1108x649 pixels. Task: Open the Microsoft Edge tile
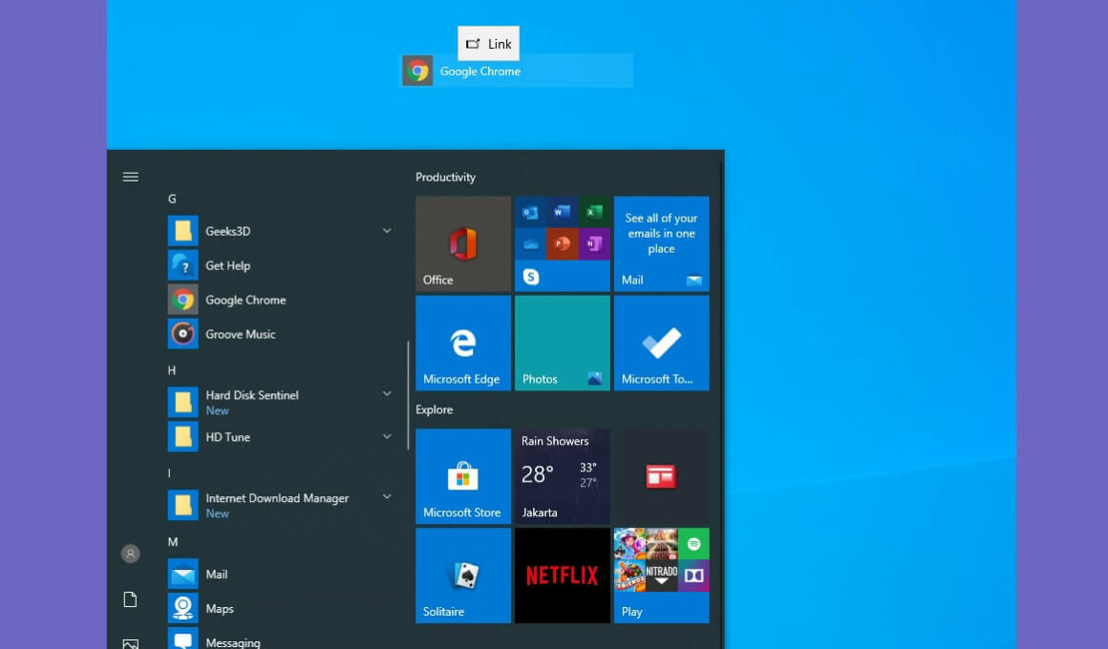click(463, 344)
